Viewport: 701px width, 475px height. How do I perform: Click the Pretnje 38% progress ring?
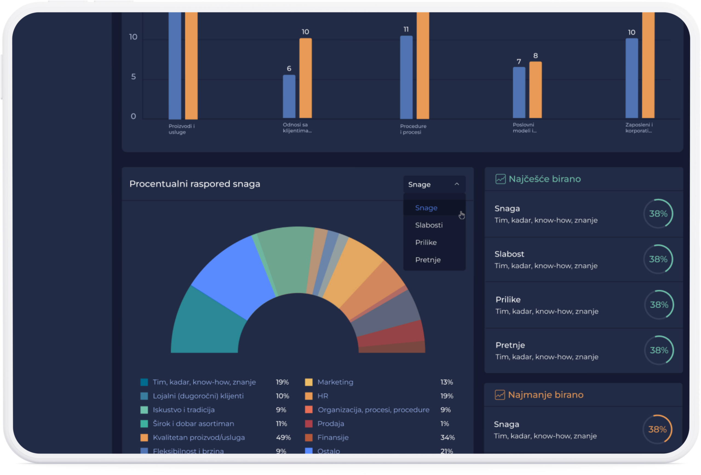[x=659, y=350]
